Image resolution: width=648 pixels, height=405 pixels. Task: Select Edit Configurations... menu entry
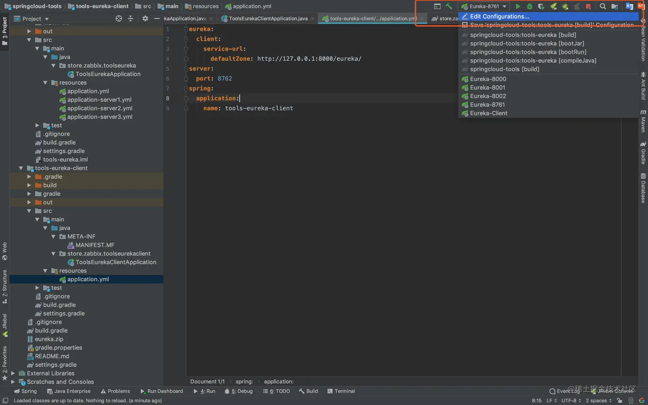pyautogui.click(x=548, y=16)
